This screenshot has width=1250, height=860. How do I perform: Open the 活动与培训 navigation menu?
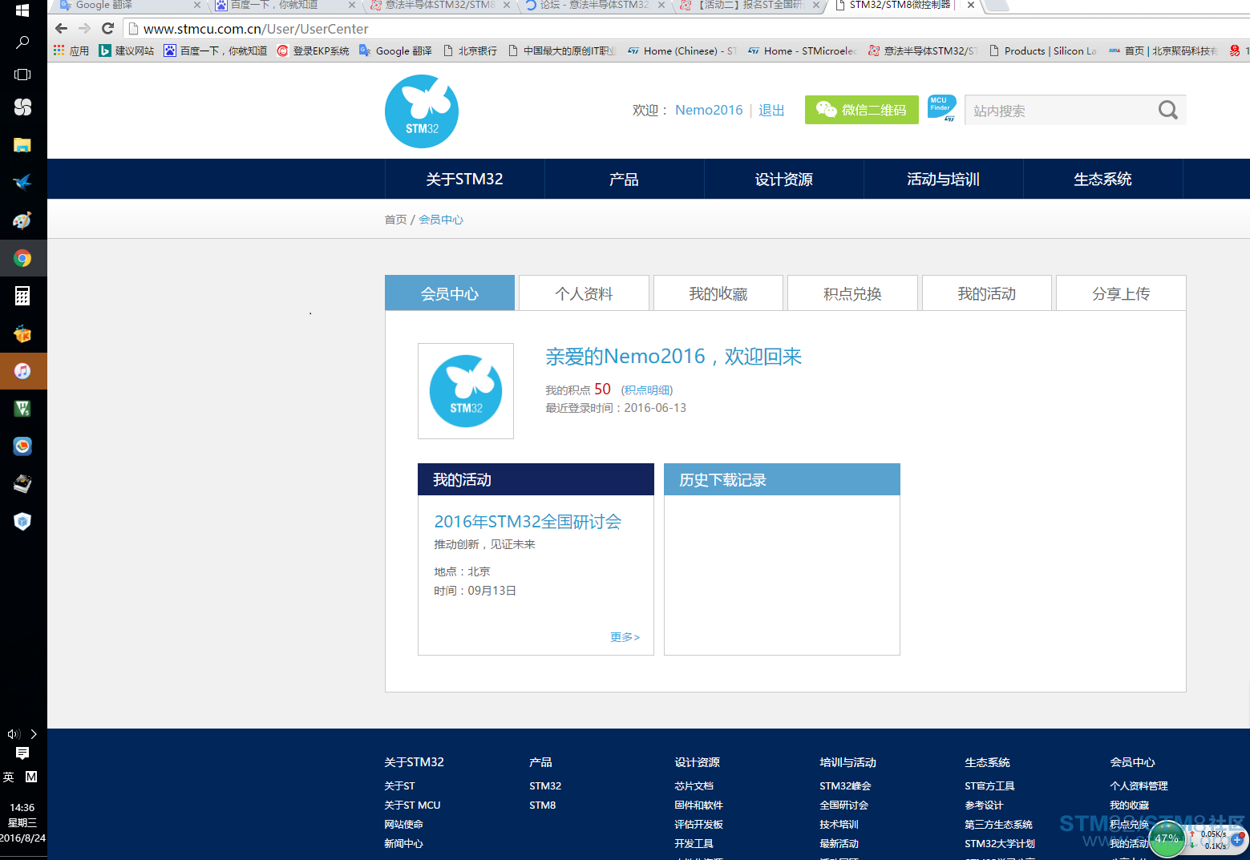pos(943,179)
